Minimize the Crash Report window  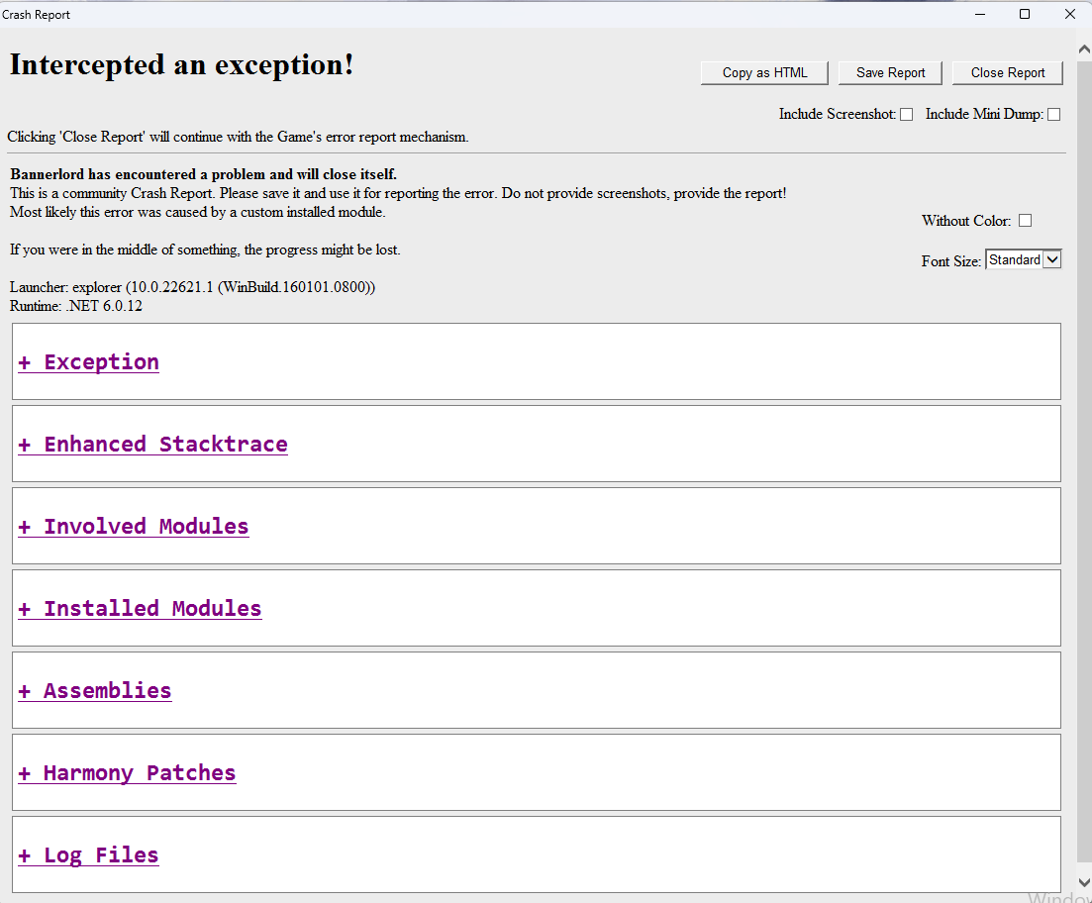click(x=980, y=14)
